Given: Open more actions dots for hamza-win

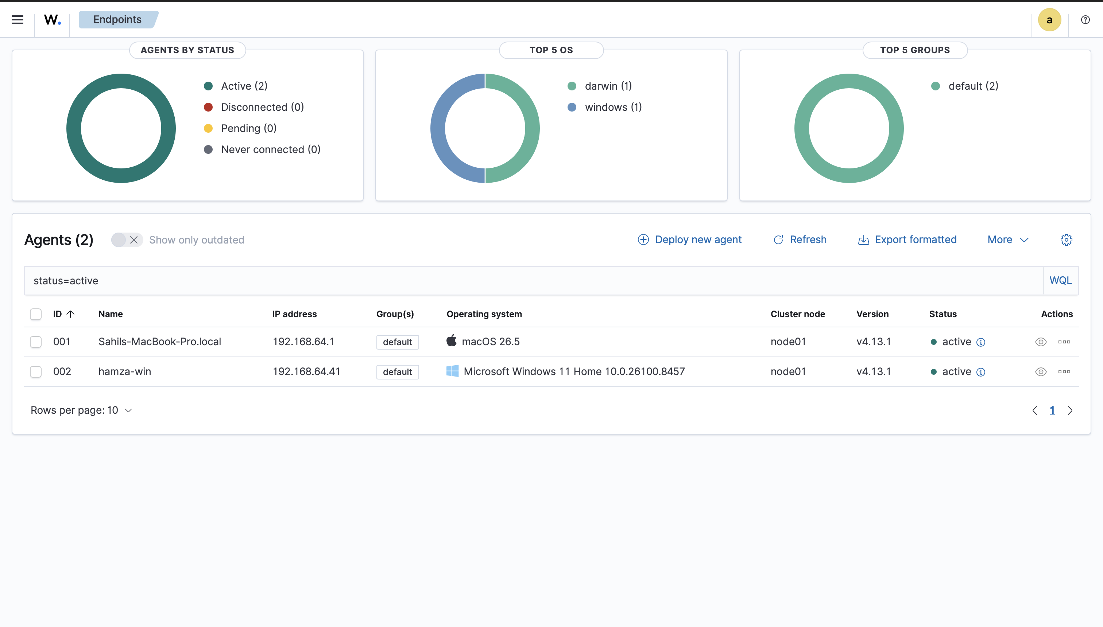Looking at the screenshot, I should coord(1064,371).
